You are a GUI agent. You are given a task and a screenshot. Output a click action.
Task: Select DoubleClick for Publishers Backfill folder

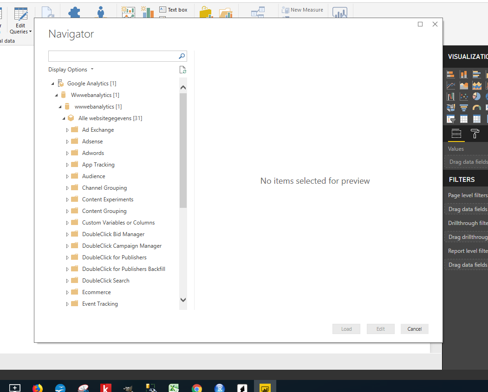(124, 269)
